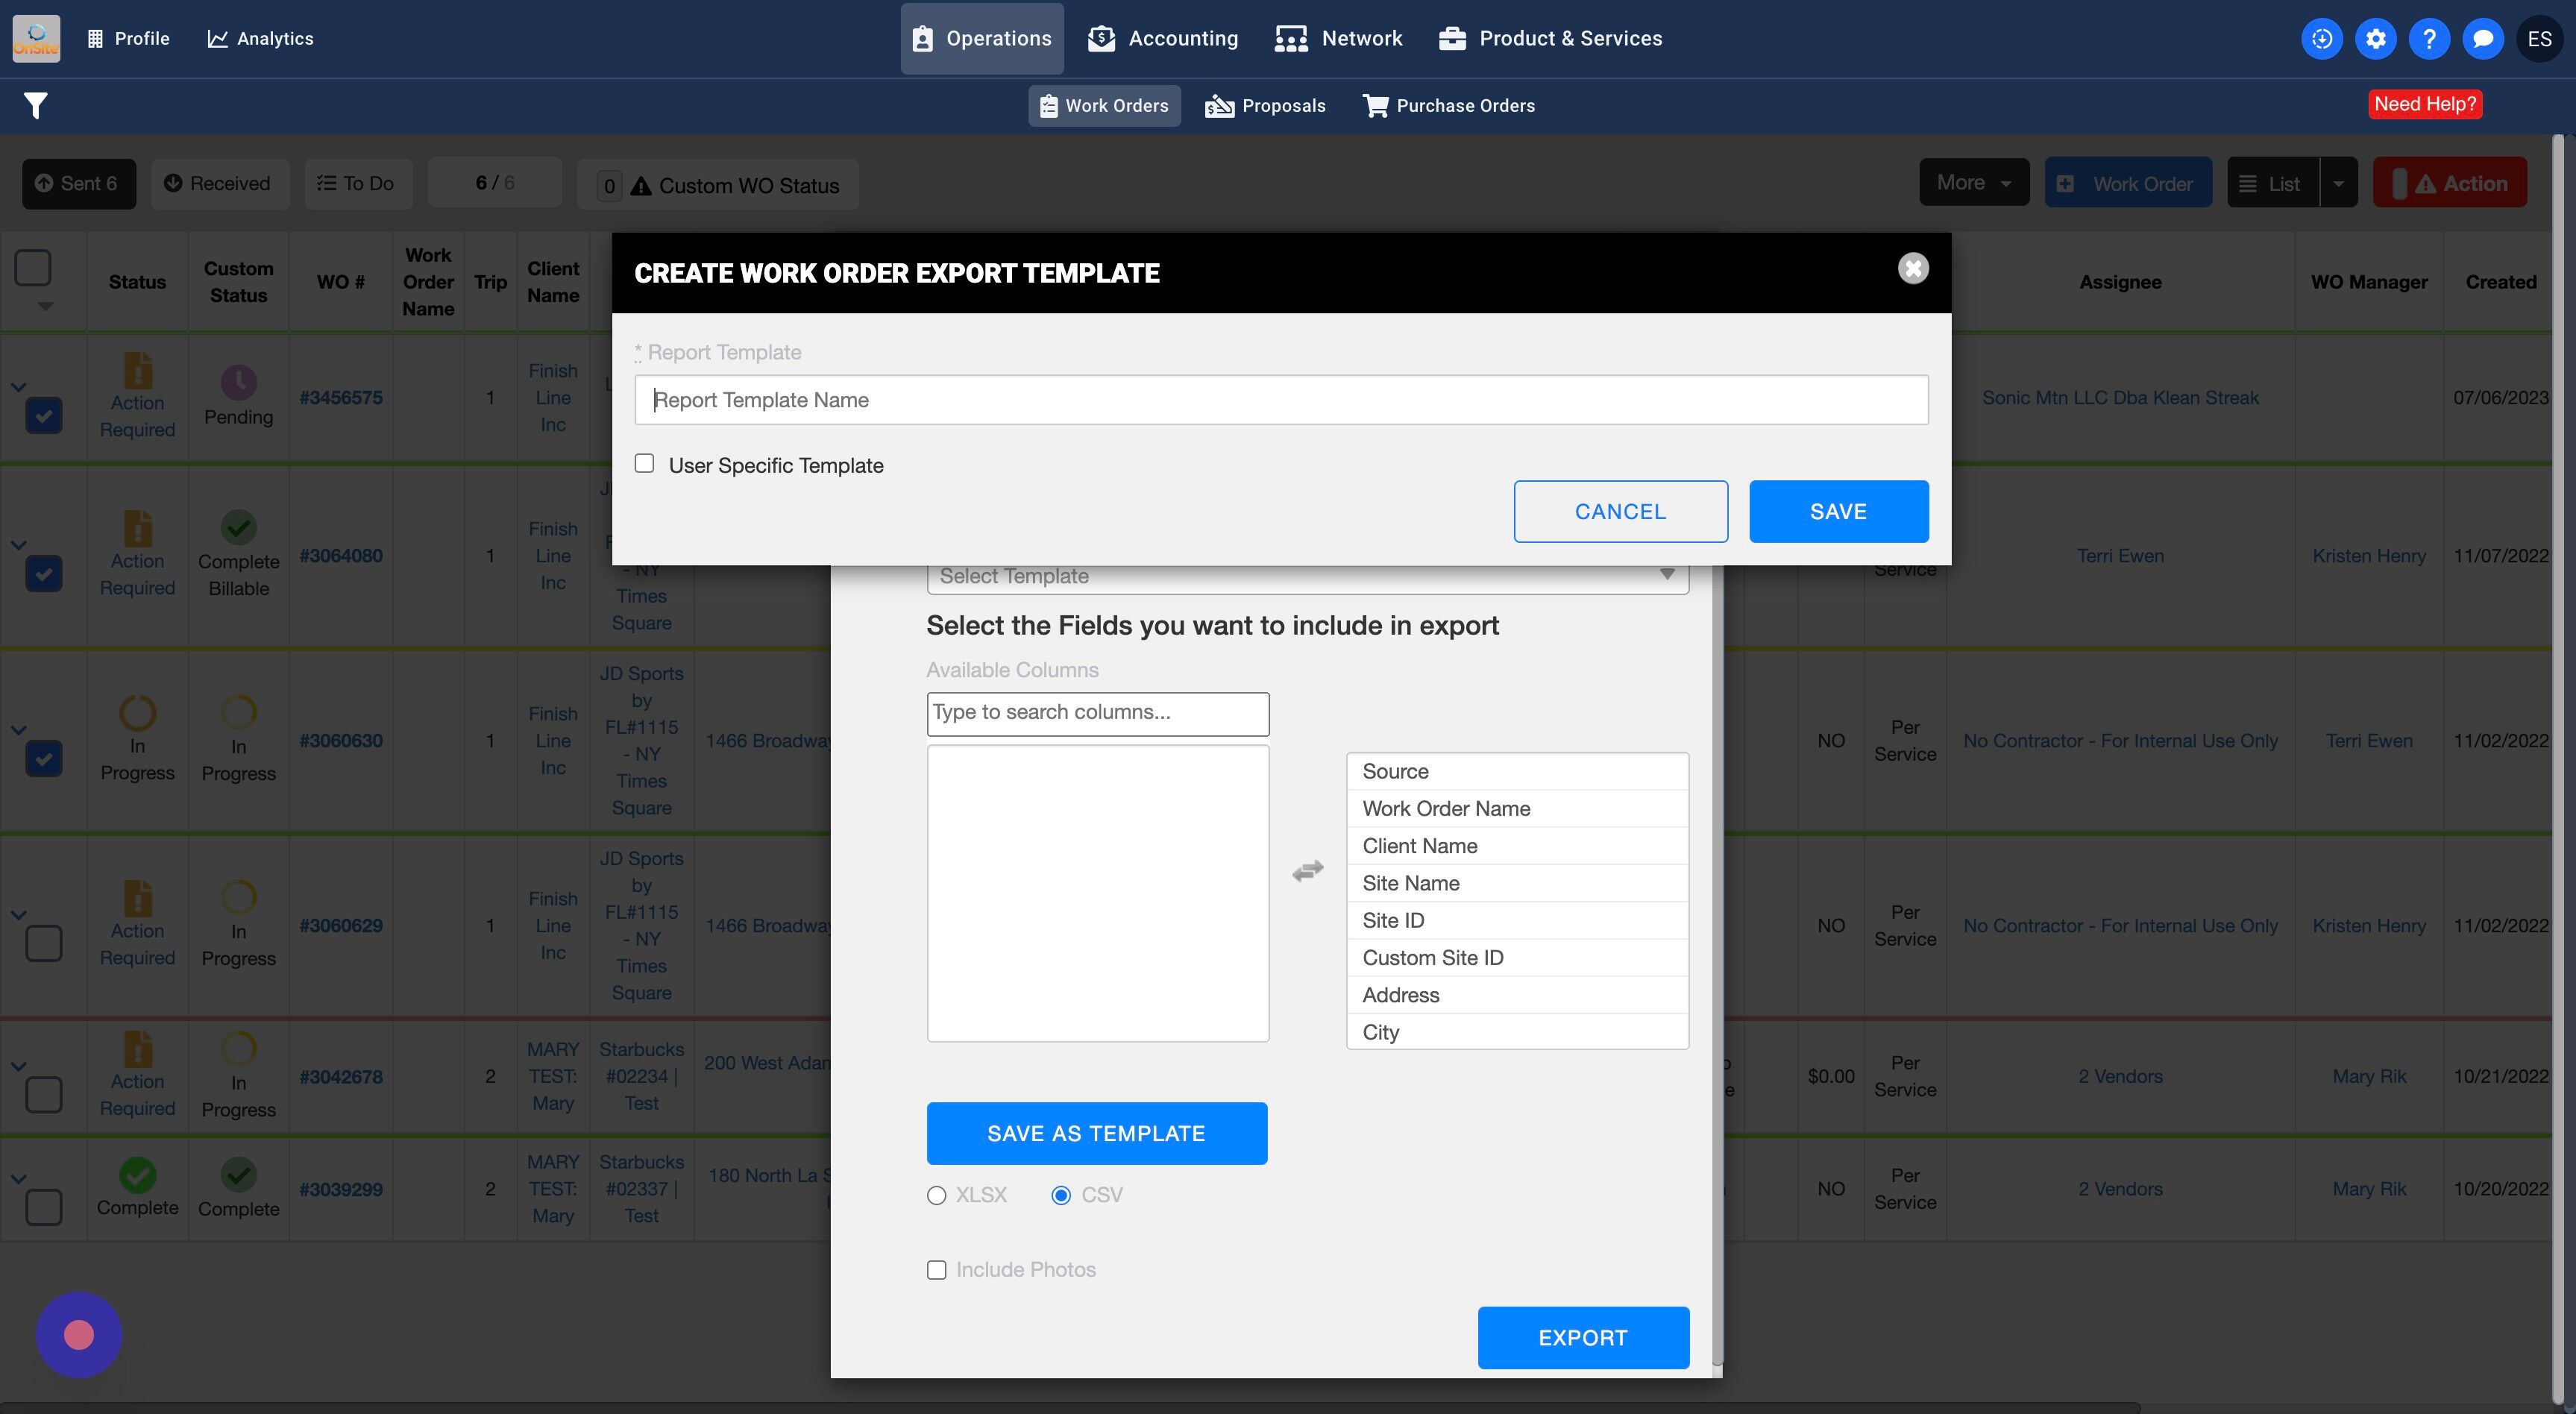Image resolution: width=2576 pixels, height=1414 pixels.
Task: Click the SAVE button
Action: [1837, 511]
